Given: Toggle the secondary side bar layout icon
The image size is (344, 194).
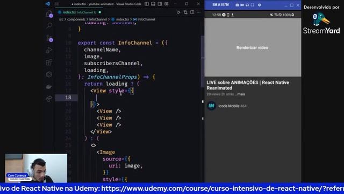Looking at the screenshot, I should 160,4.
